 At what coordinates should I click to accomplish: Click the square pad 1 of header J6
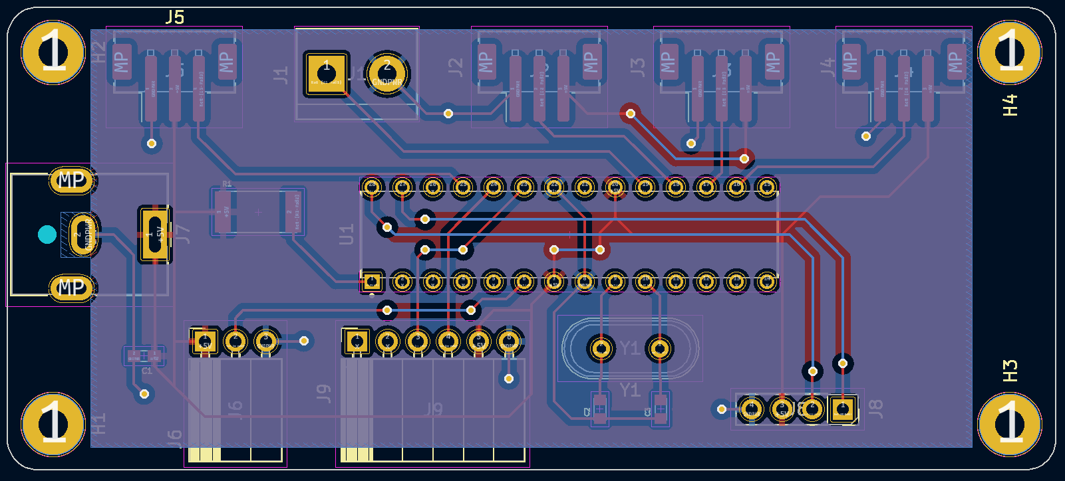point(204,342)
